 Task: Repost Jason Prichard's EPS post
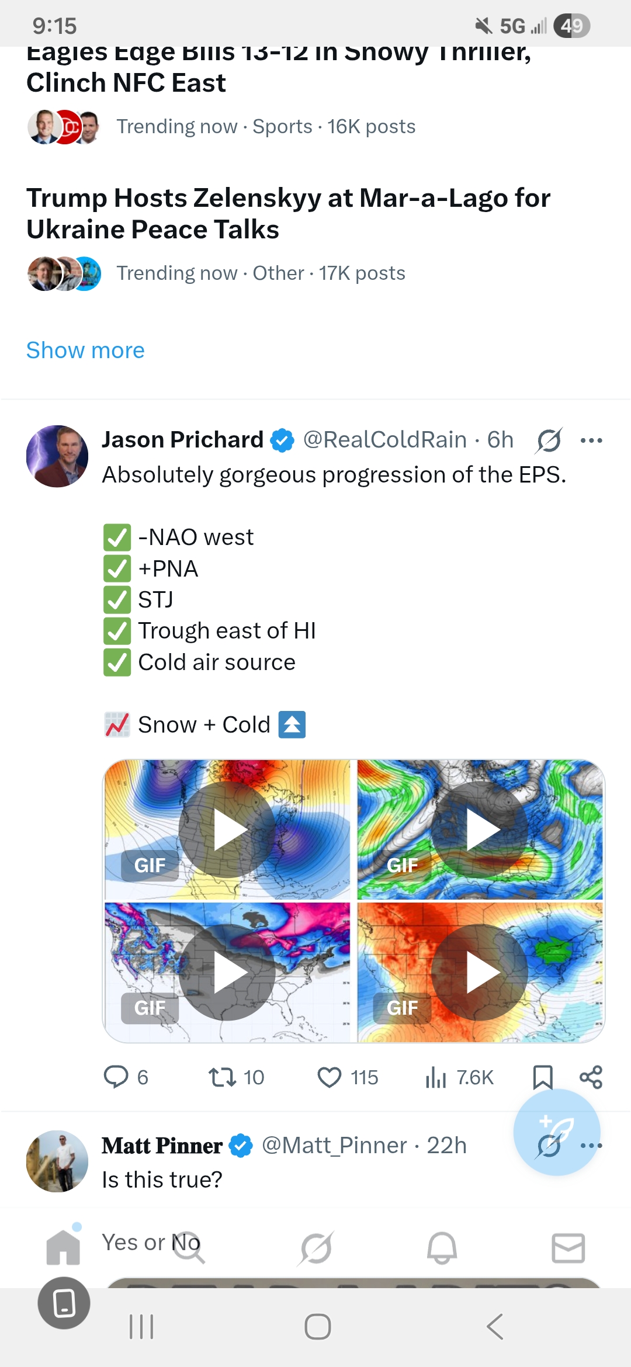[223, 1077]
